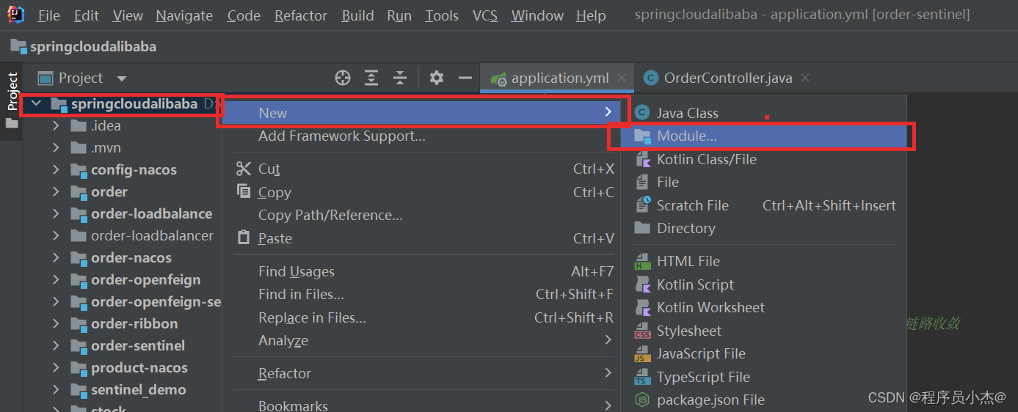Viewport: 1018px width, 412px height.
Task: Open the VCS menu
Action: point(484,15)
